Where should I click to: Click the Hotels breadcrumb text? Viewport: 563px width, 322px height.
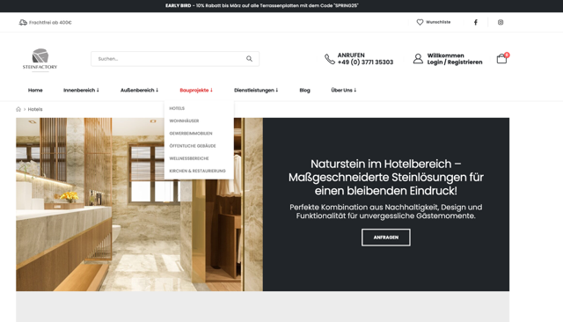(35, 109)
